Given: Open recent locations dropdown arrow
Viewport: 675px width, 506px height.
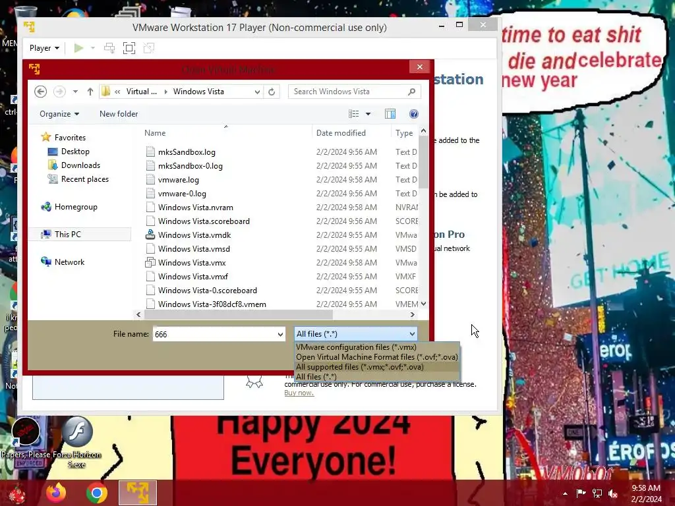Looking at the screenshot, I should coord(75,92).
